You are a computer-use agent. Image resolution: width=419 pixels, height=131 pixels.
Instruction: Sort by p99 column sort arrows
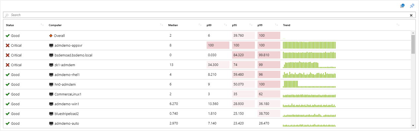(x=276, y=25)
